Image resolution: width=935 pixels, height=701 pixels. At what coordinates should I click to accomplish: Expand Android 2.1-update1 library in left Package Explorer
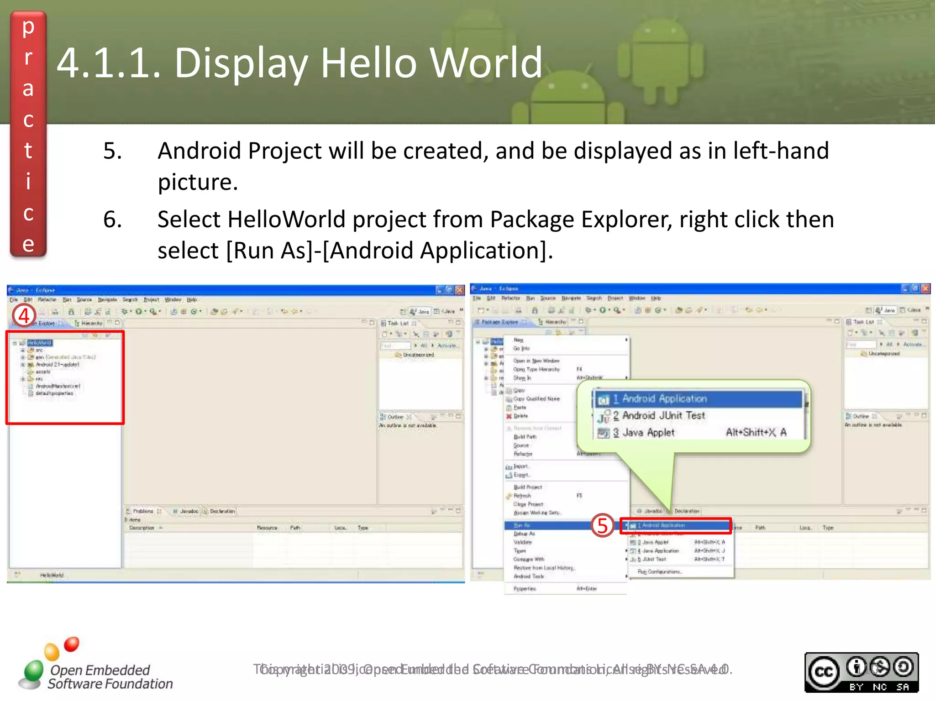pos(22,365)
